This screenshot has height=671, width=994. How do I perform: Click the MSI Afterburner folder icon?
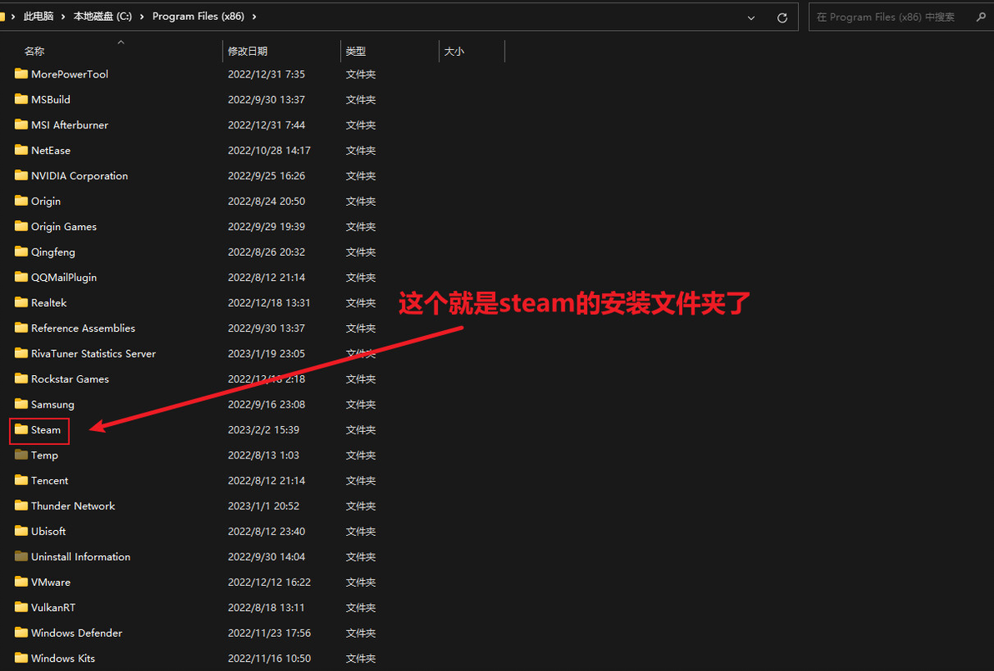[x=21, y=125]
